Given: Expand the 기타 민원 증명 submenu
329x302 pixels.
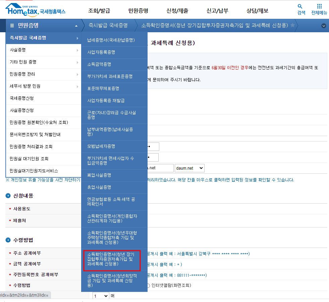Looking at the screenshot, I should (x=44, y=62).
